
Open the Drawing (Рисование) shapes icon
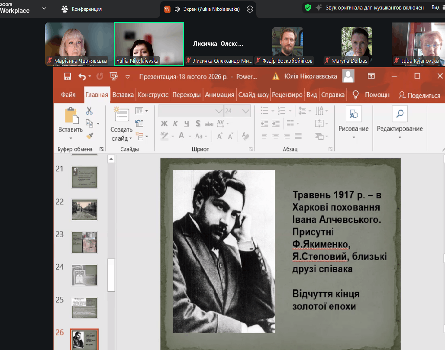coord(354,114)
